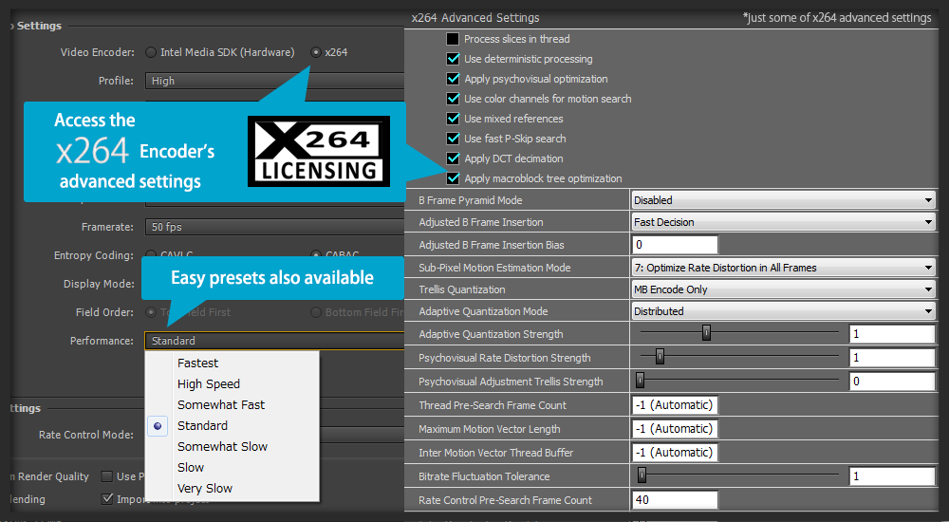949x522 pixels.
Task: Open the Performance Standard combo box
Action: [275, 341]
